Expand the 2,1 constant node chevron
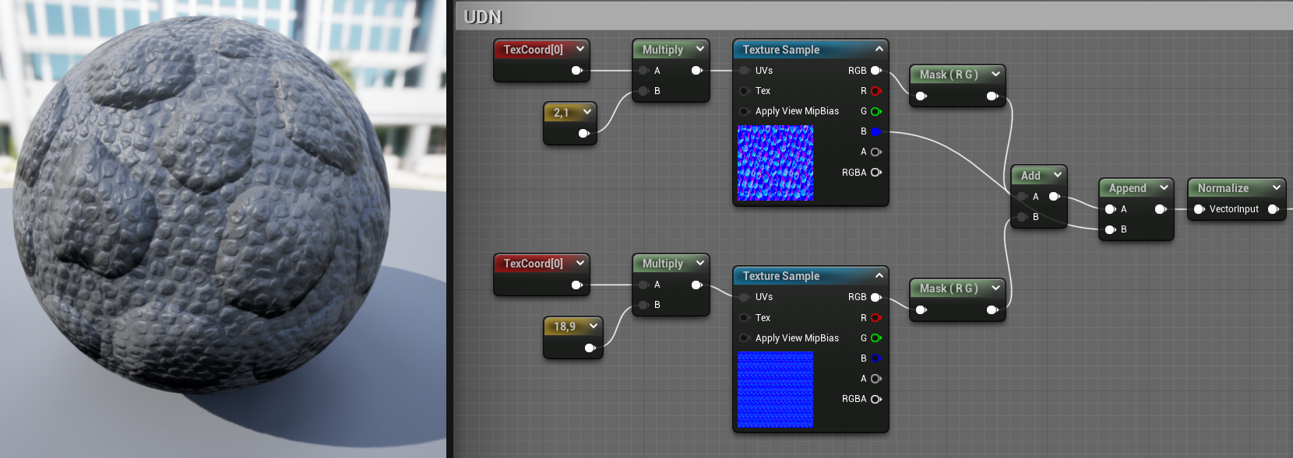This screenshot has height=458, width=1293. [587, 112]
